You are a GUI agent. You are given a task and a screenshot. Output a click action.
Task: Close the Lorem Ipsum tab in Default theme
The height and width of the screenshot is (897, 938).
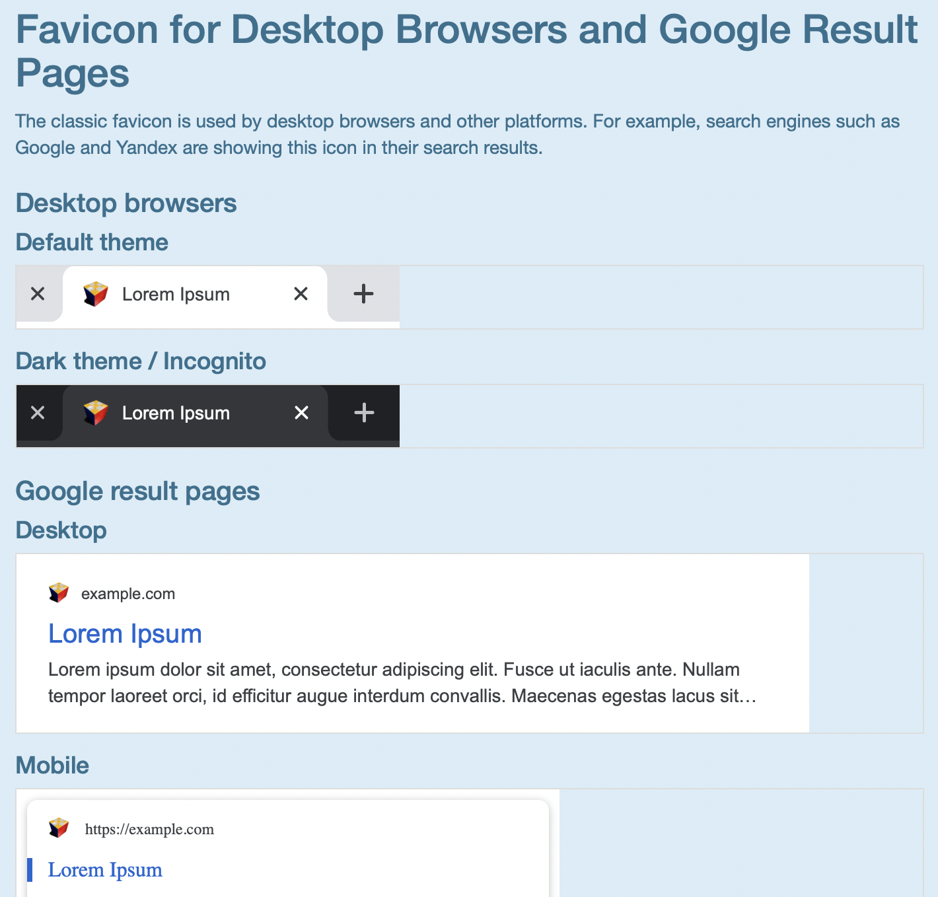coord(301,294)
